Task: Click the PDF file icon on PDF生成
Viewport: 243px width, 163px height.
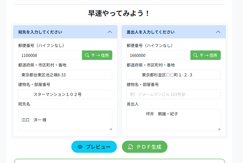Action: pyautogui.click(x=130, y=147)
